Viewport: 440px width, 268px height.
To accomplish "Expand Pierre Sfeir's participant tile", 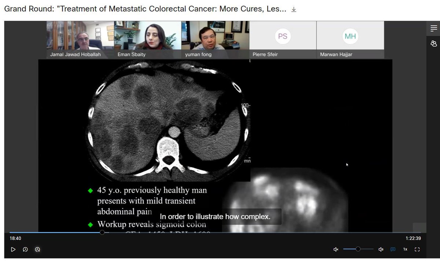I will (282, 37).
